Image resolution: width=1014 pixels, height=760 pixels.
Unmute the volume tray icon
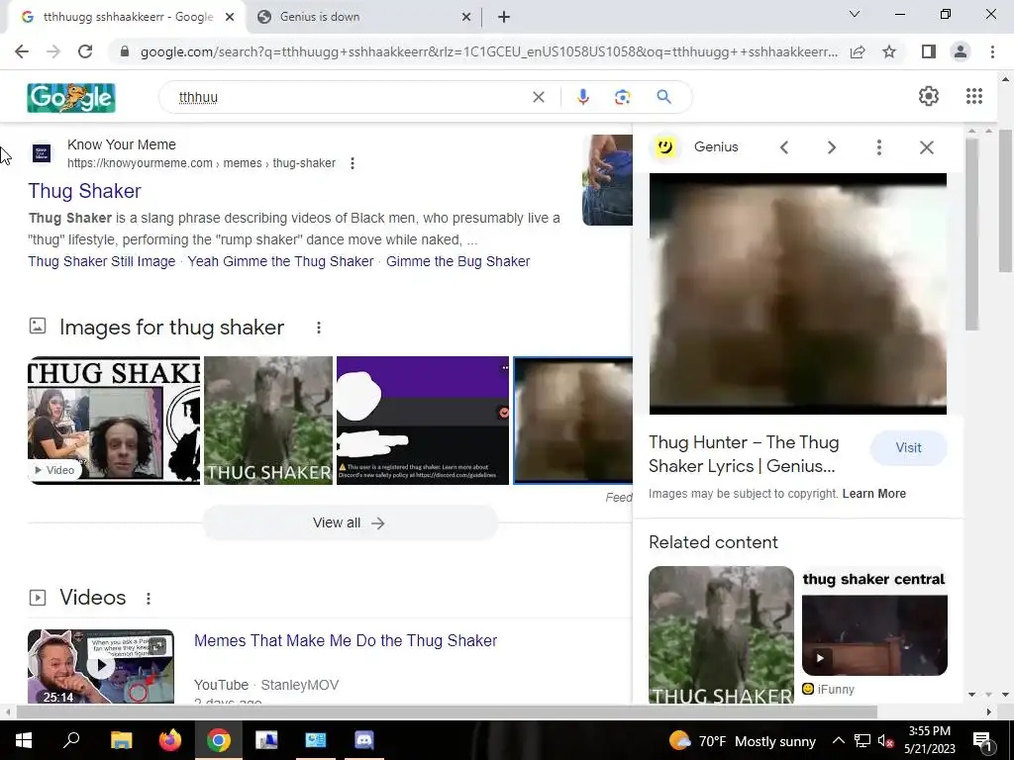click(885, 740)
